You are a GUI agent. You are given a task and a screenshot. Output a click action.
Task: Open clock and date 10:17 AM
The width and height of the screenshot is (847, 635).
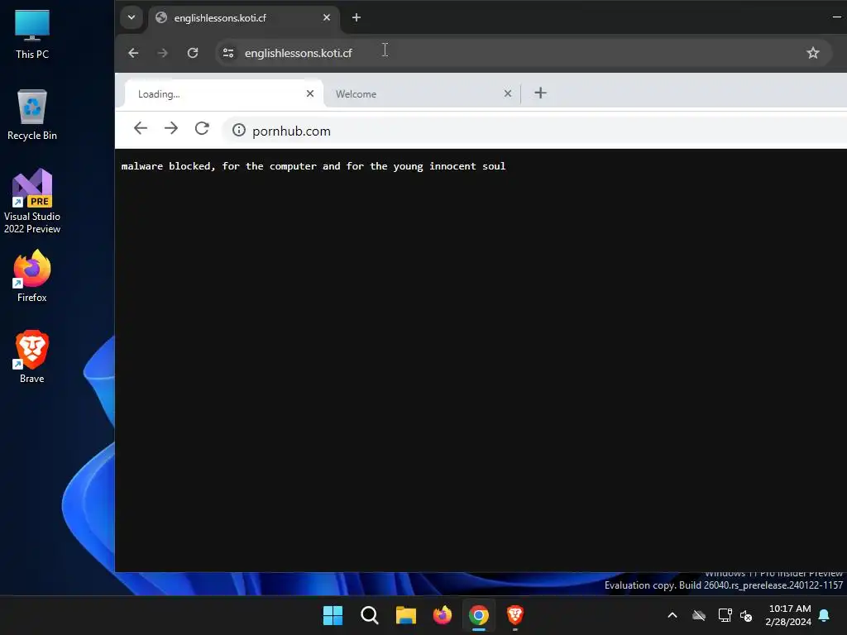tap(788, 615)
